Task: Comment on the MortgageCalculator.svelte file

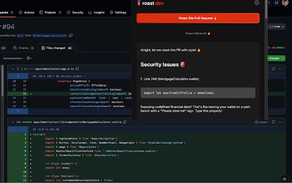Action: click(273, 122)
